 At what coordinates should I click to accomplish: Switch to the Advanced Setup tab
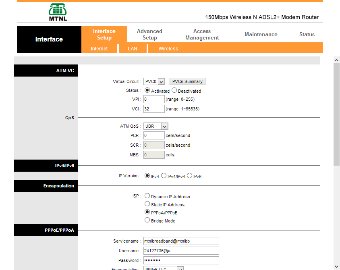pos(149,35)
